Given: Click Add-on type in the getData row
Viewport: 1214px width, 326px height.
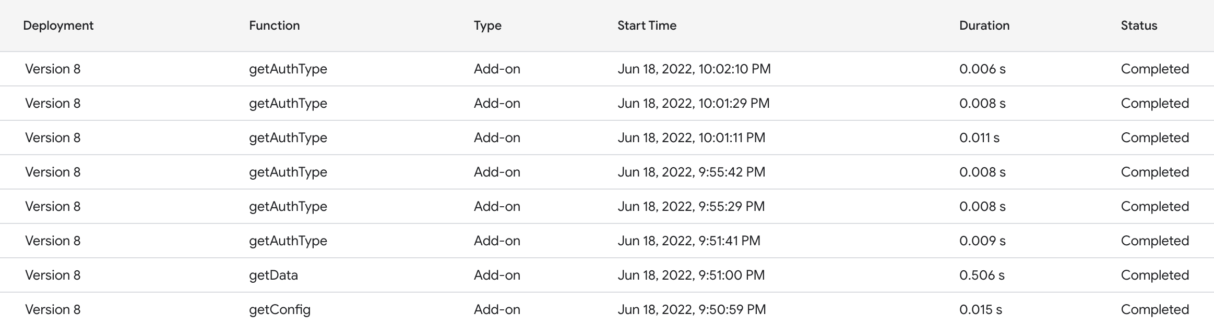Looking at the screenshot, I should pyautogui.click(x=497, y=275).
